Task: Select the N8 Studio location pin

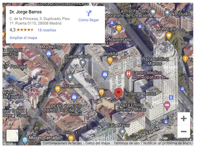Action: [167, 13]
